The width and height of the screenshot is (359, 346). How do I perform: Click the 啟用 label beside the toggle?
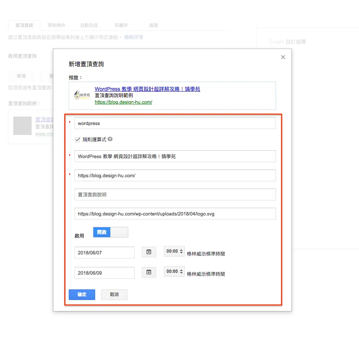point(79,236)
